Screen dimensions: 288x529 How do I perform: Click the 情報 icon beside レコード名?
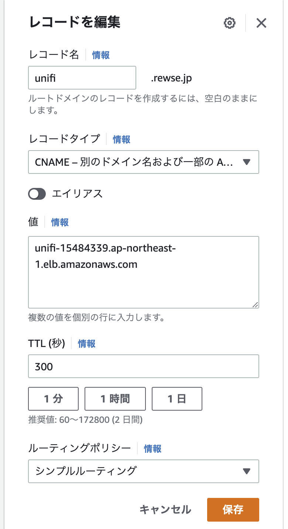pyautogui.click(x=100, y=55)
